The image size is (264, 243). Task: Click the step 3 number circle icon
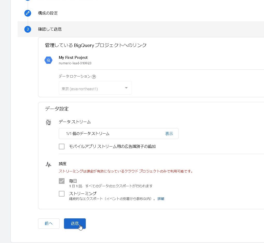click(28, 29)
